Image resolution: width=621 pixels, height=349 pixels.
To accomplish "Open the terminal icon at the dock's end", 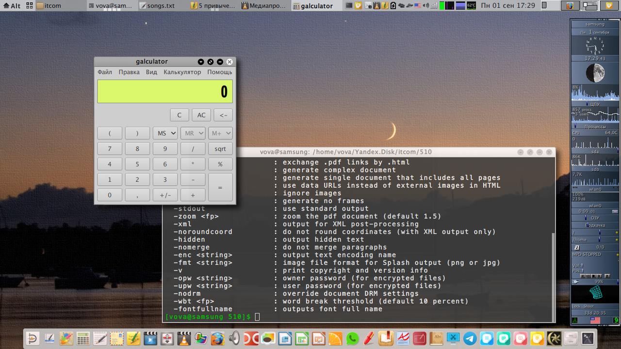I will coord(588,338).
